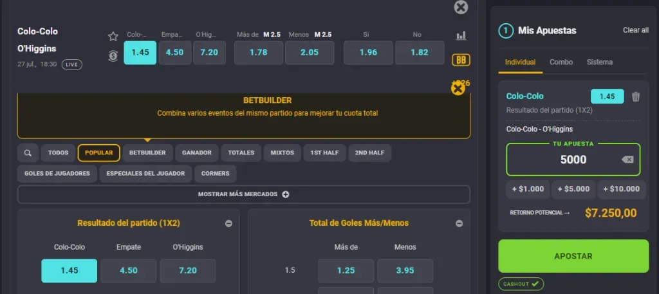Select Empate 4.50 in Resultado del partido

(x=129, y=271)
